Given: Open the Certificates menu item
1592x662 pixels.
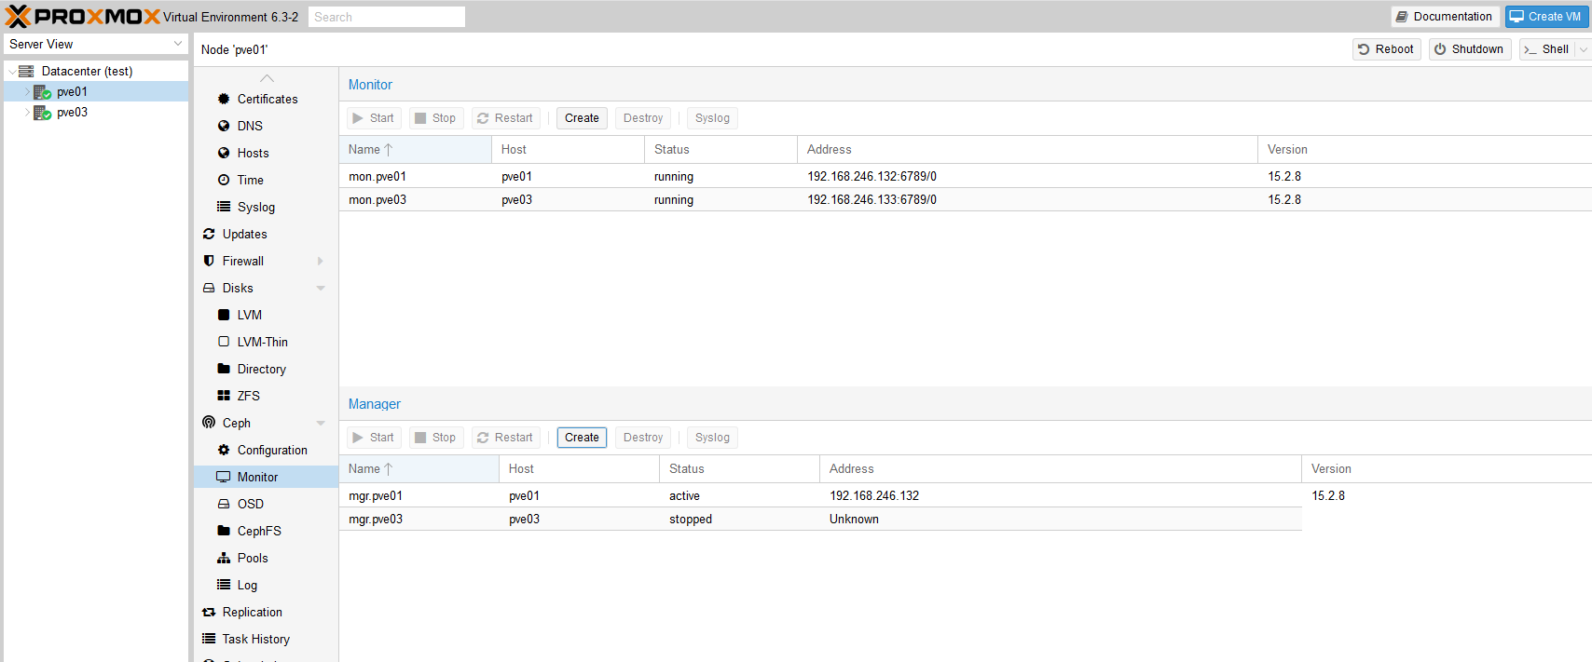Looking at the screenshot, I should 267,99.
